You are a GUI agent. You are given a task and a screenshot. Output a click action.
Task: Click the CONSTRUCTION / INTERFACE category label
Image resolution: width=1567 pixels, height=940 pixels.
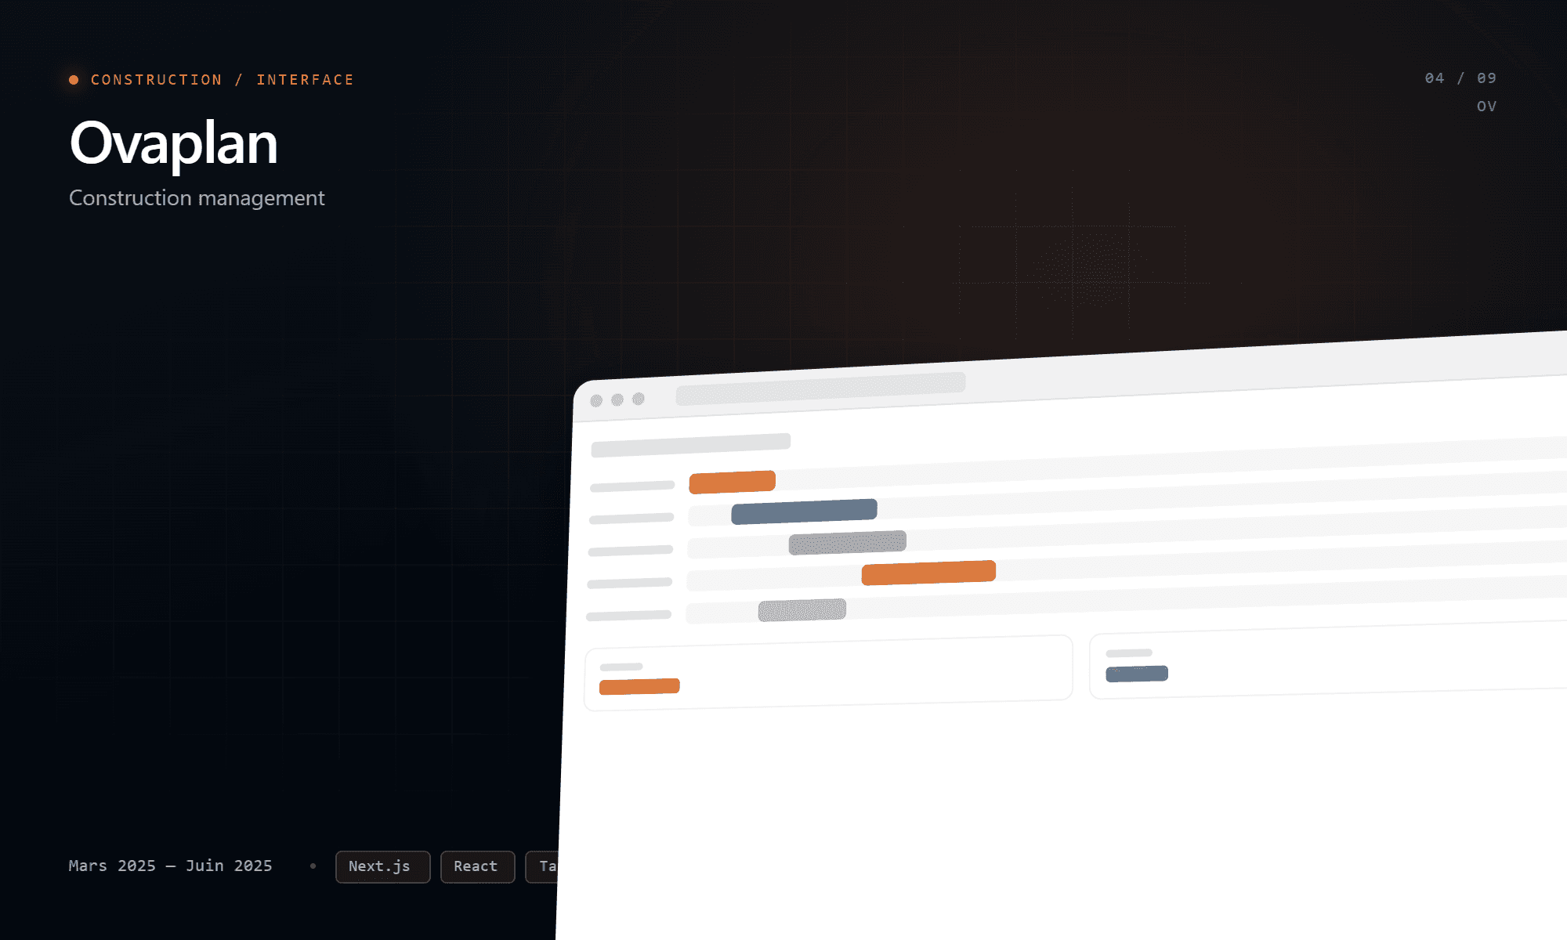(222, 80)
